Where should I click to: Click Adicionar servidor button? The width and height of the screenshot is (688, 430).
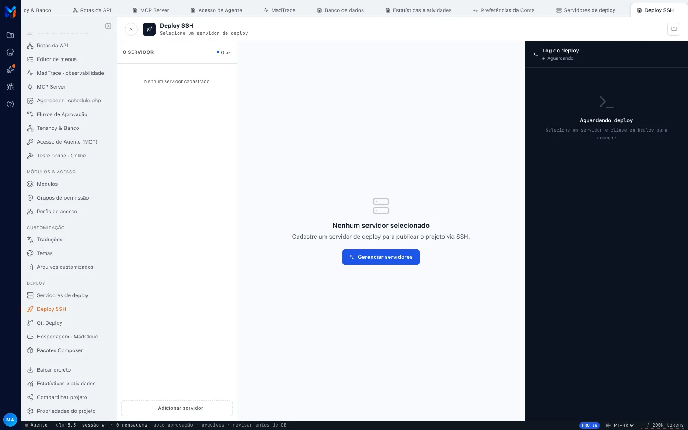coord(177,408)
